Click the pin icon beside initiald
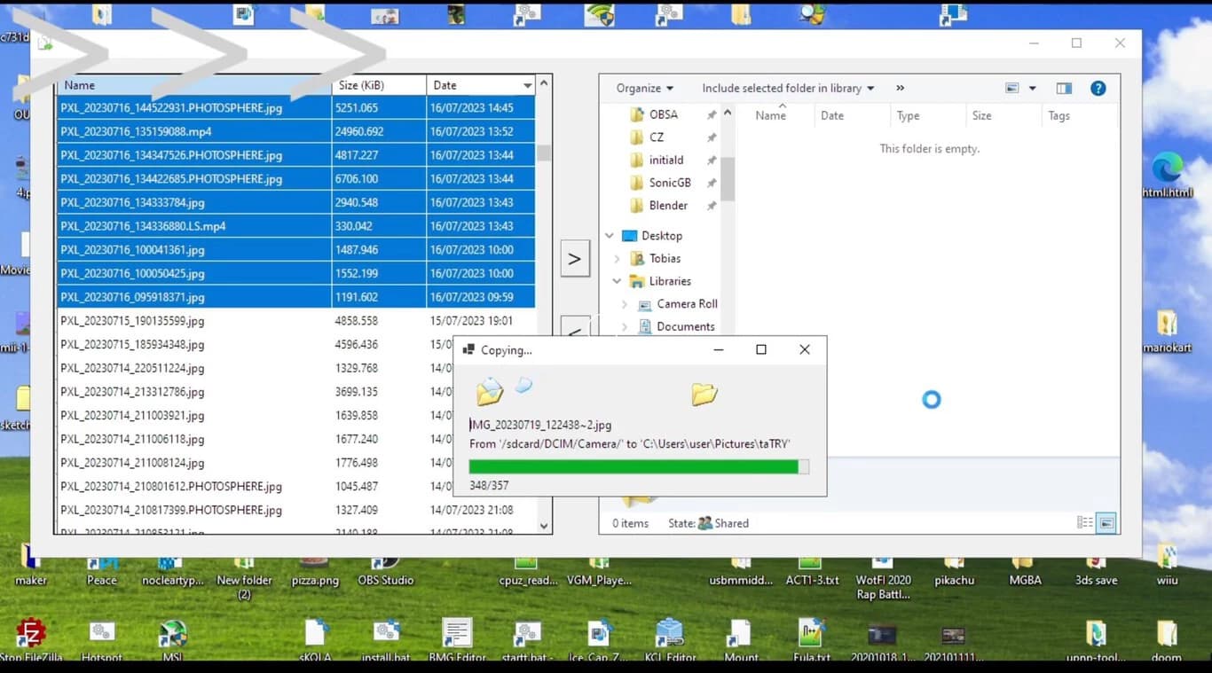 [x=711, y=160]
